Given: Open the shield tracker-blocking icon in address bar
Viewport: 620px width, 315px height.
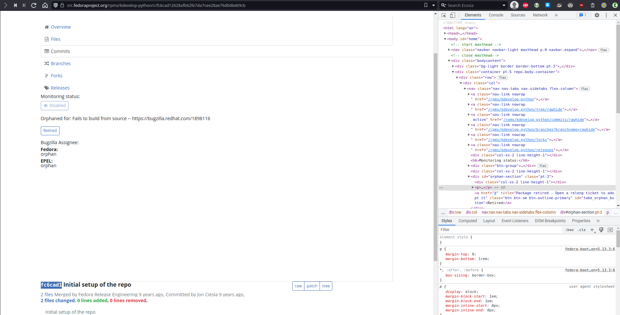Looking at the screenshot, I should 56,5.
